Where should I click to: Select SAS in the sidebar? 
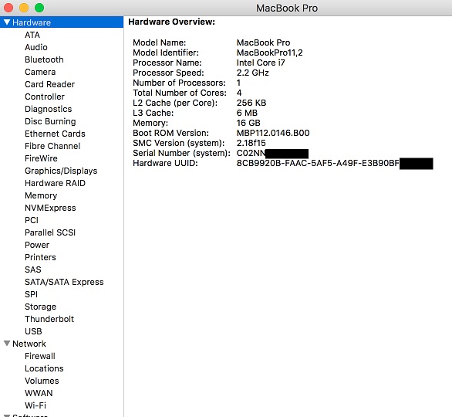coord(33,270)
